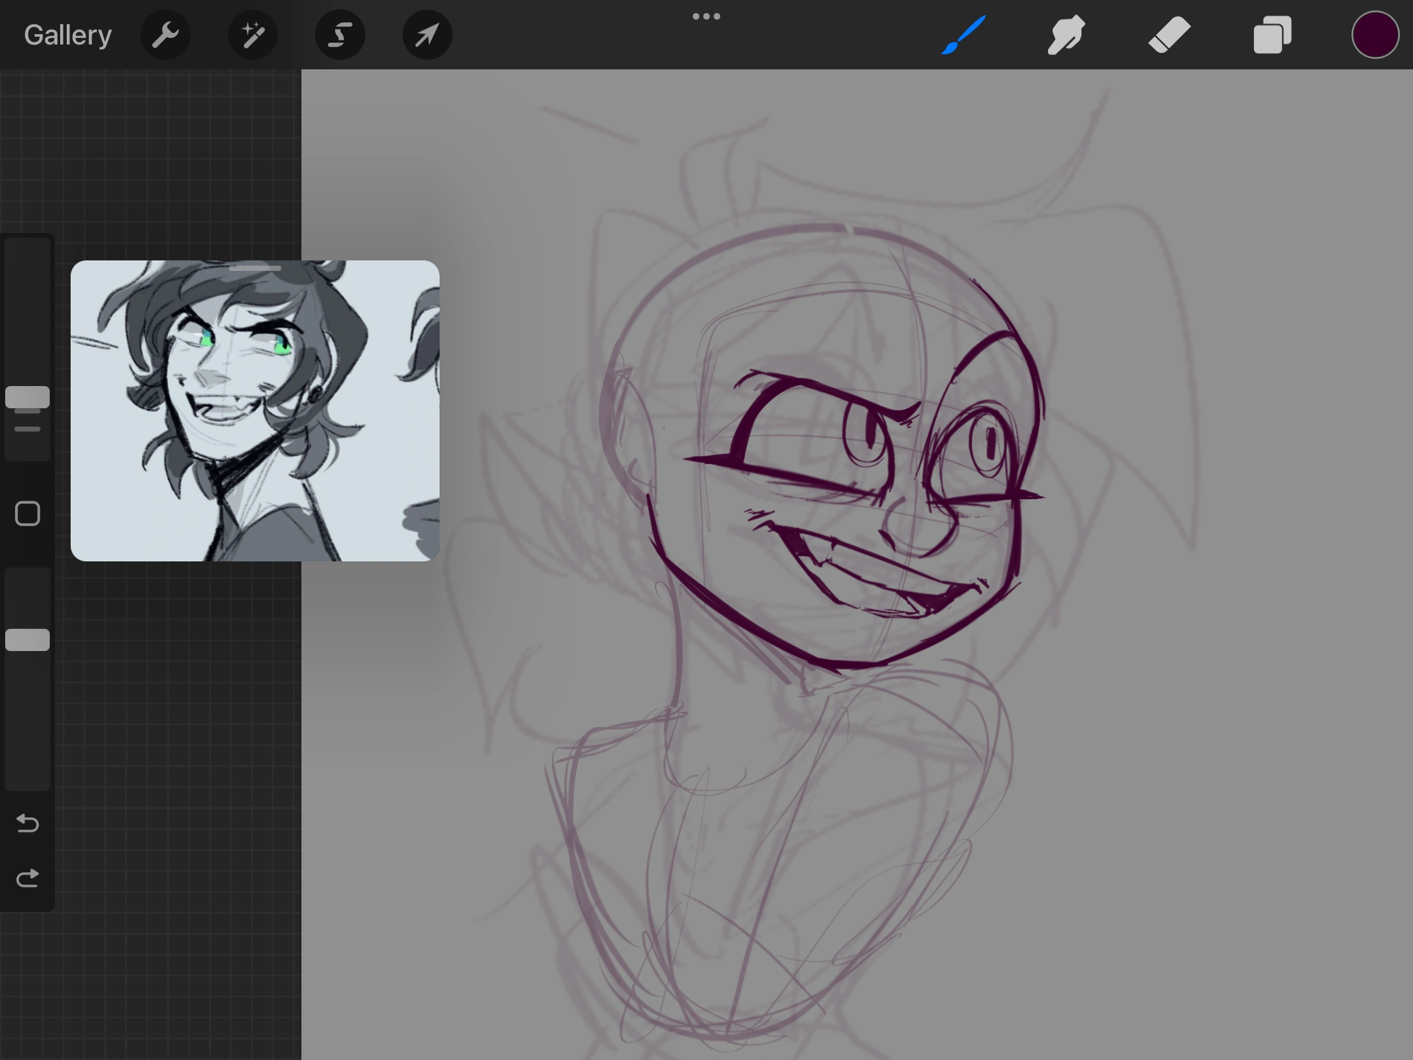Select the Transform arrow tool

click(x=427, y=34)
